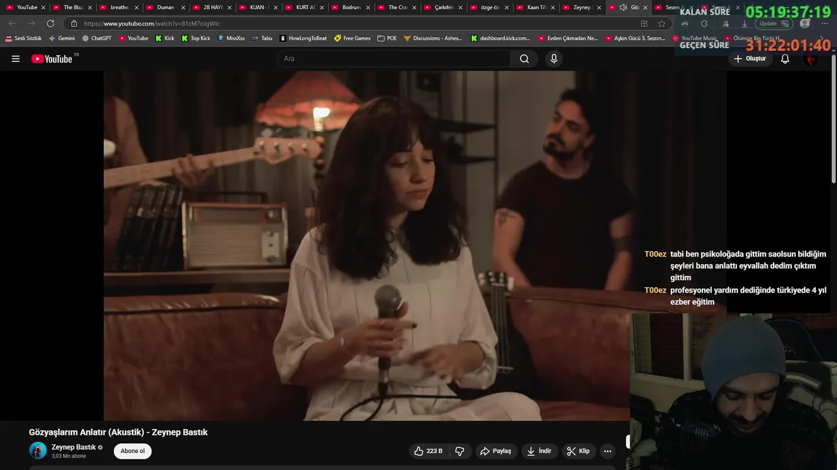
Task: Go back with the browser back arrow
Action: pos(12,23)
